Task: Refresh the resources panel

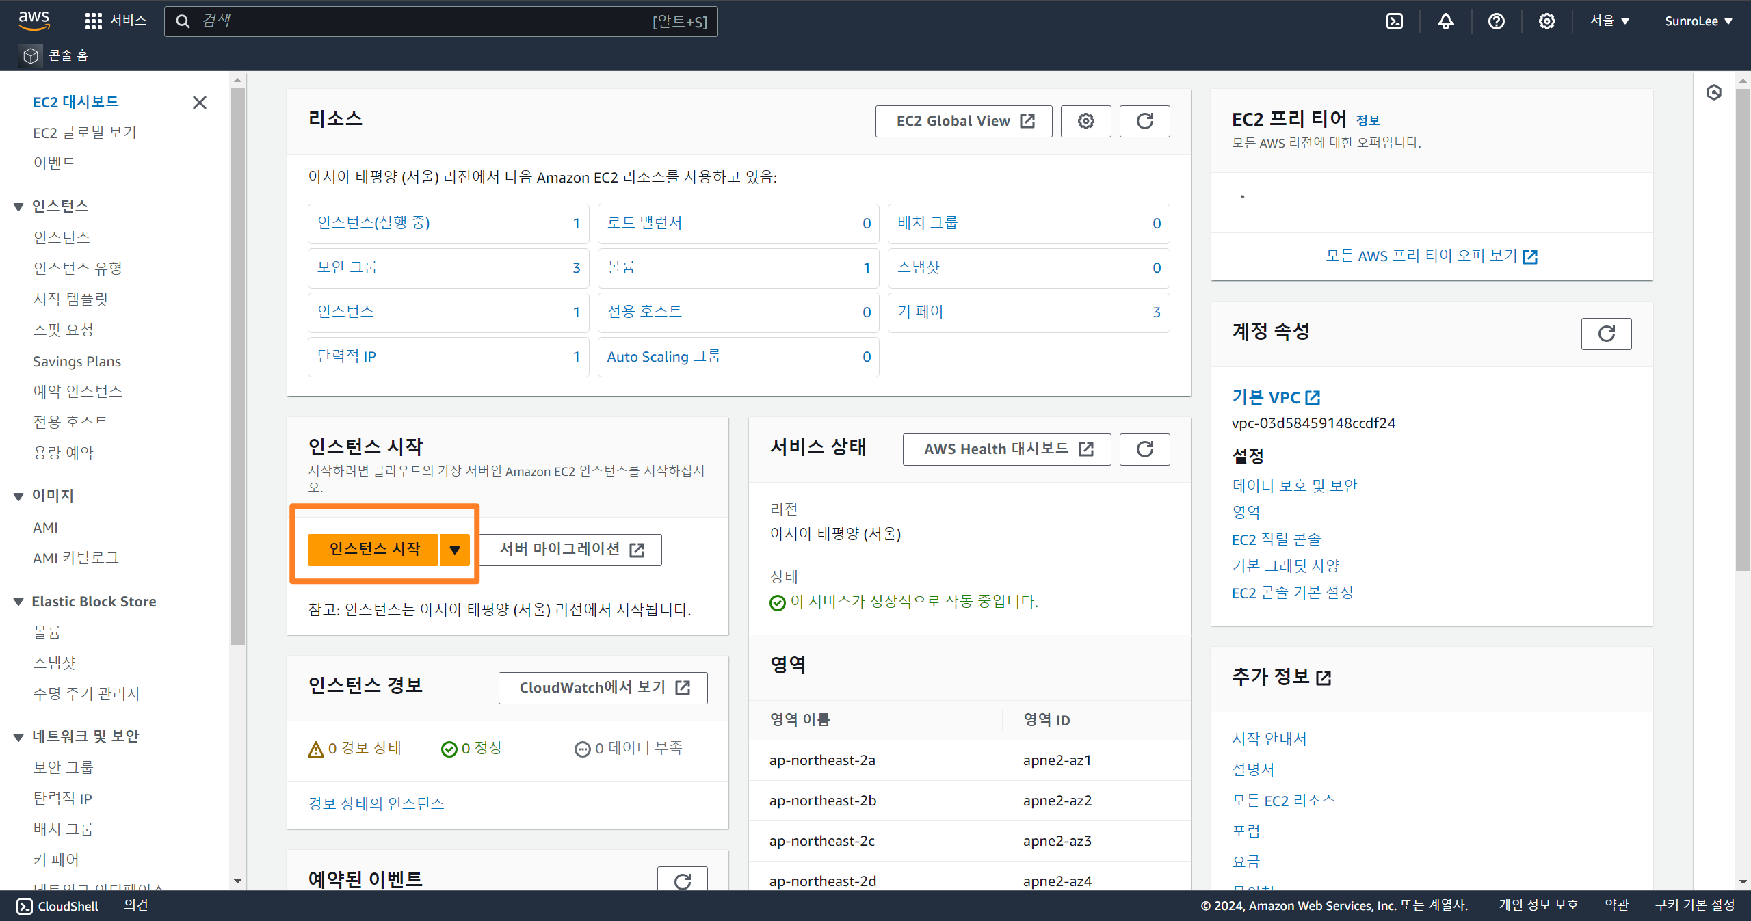Action: [1144, 121]
